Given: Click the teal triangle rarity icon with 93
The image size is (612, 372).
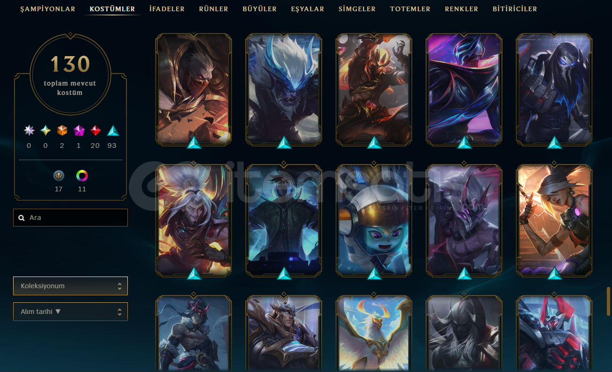Looking at the screenshot, I should point(112,130).
